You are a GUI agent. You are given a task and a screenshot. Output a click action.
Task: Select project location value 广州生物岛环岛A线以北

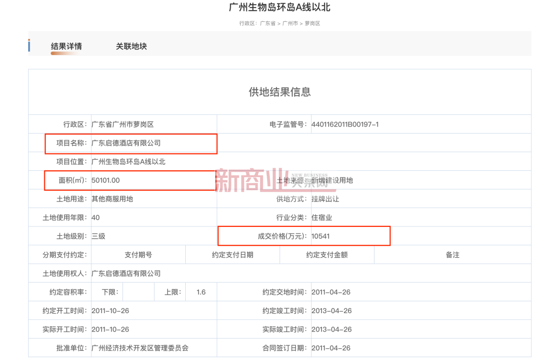pyautogui.click(x=128, y=162)
